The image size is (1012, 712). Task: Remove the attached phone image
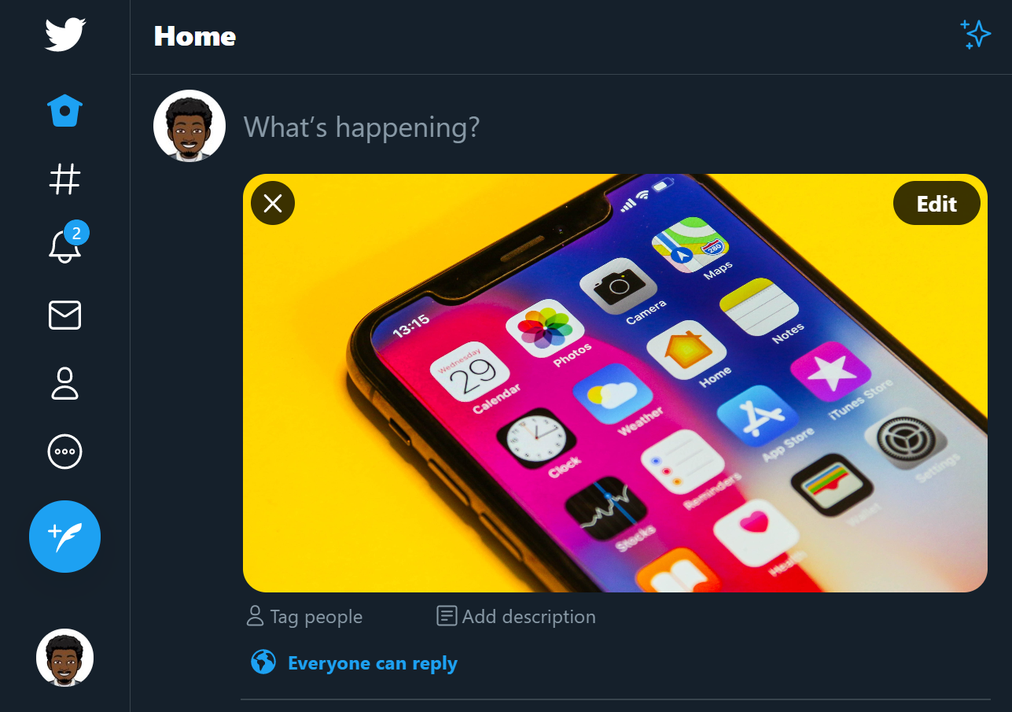(273, 204)
